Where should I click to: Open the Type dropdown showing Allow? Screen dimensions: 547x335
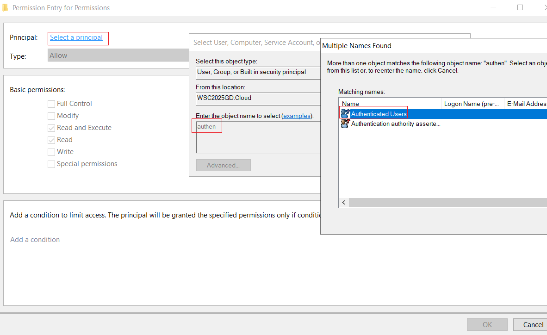pos(118,56)
